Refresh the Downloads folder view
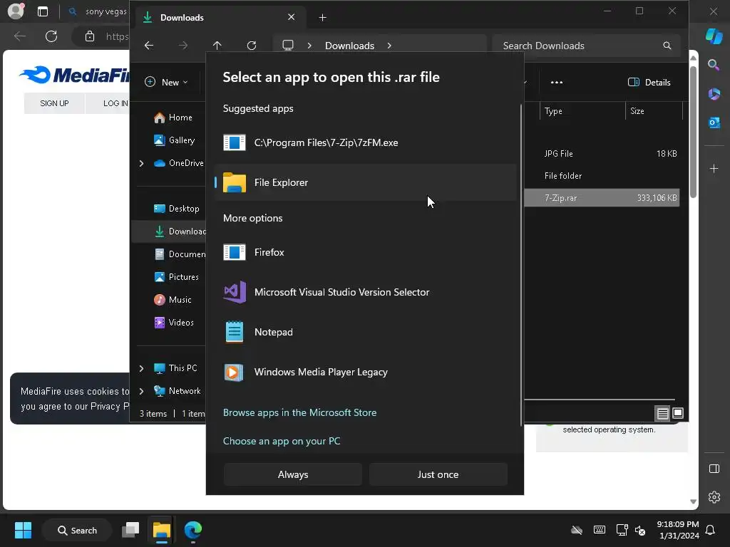The height and width of the screenshot is (547, 730). pyautogui.click(x=252, y=46)
